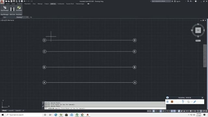Viewport: 208px width, 117px height.
Task: Pause the screen recording
Action: [168, 102]
